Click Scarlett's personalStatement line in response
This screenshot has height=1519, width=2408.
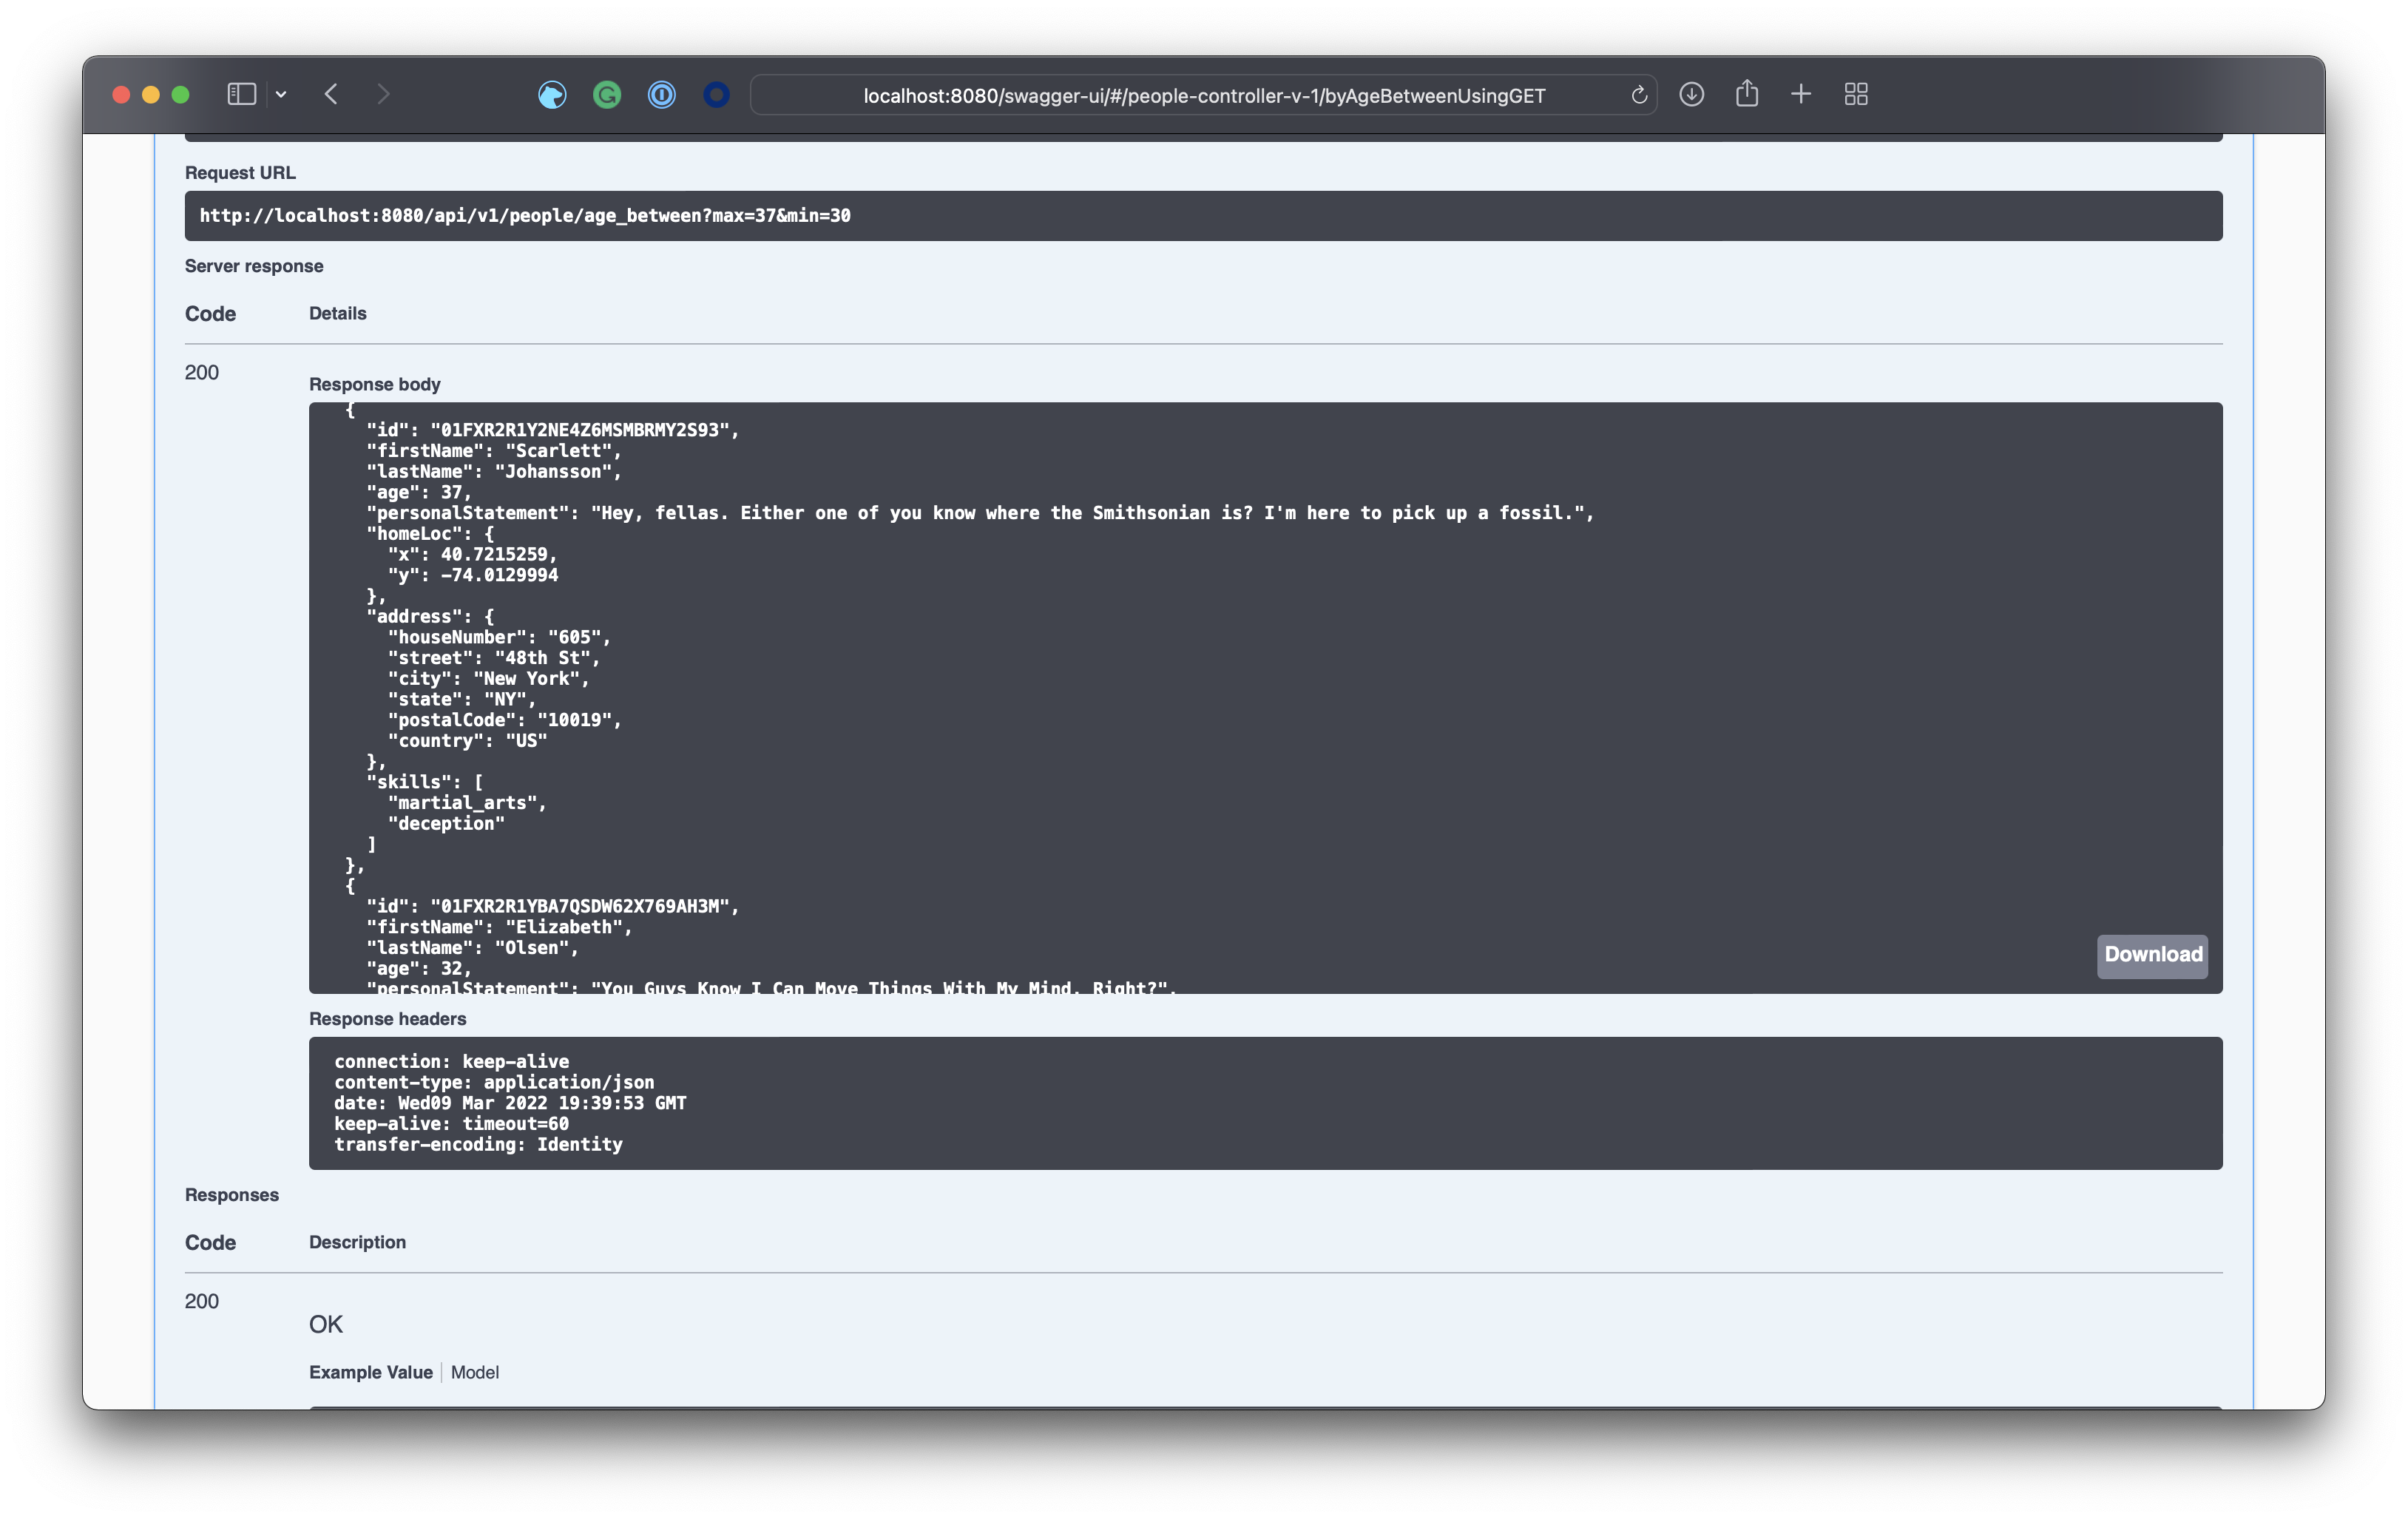pyautogui.click(x=979, y=513)
